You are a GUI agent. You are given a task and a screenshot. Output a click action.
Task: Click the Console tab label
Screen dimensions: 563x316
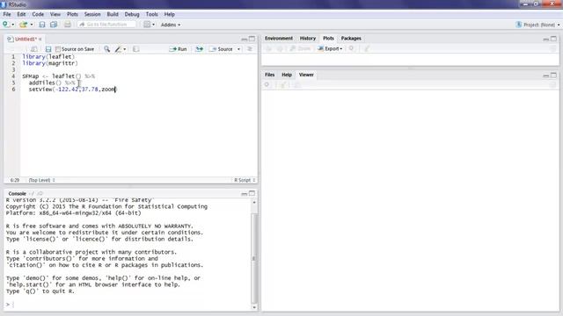(x=18, y=193)
